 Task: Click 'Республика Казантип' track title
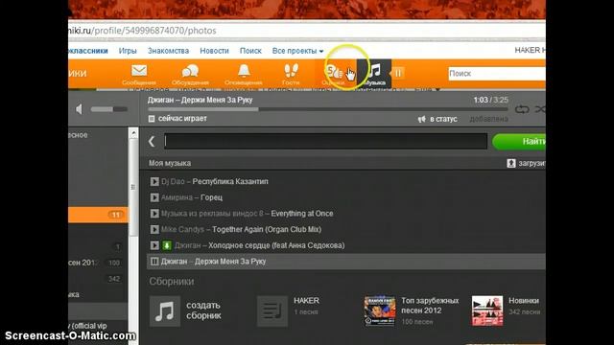[230, 181]
